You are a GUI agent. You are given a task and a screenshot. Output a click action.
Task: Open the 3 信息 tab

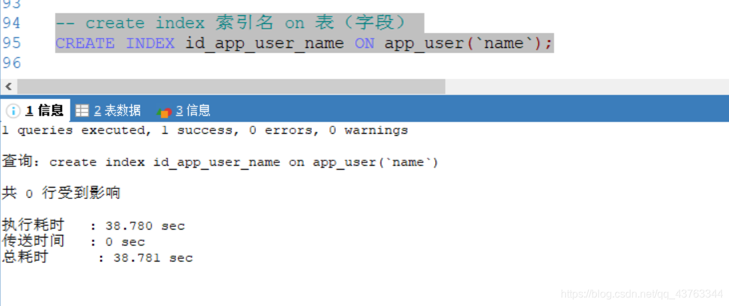point(183,110)
